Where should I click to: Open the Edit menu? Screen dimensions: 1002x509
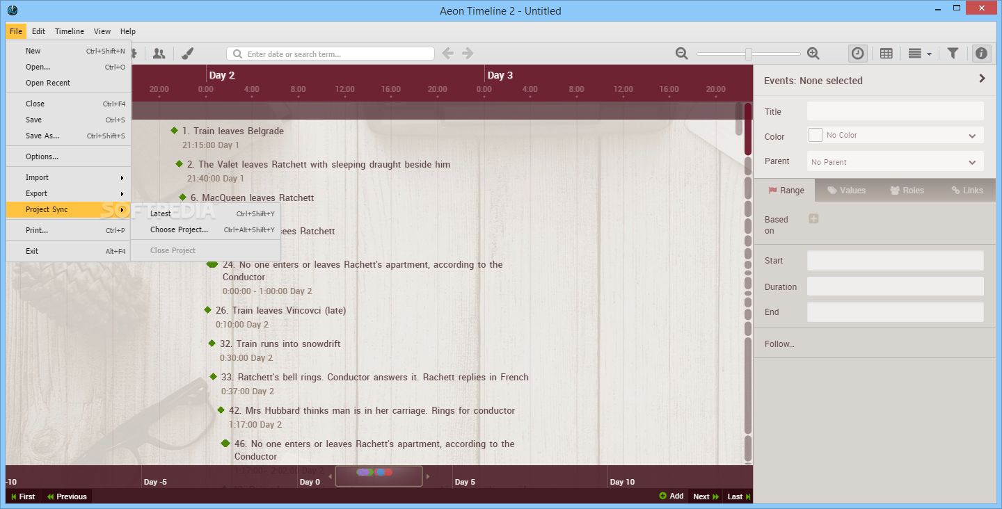click(38, 31)
